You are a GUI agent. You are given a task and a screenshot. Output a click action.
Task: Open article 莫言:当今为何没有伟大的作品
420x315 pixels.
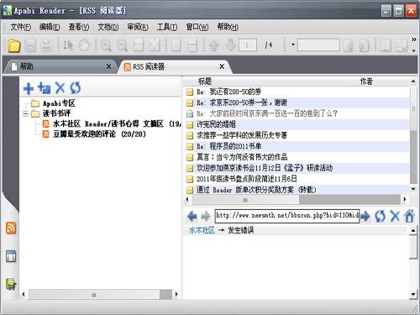click(297, 157)
